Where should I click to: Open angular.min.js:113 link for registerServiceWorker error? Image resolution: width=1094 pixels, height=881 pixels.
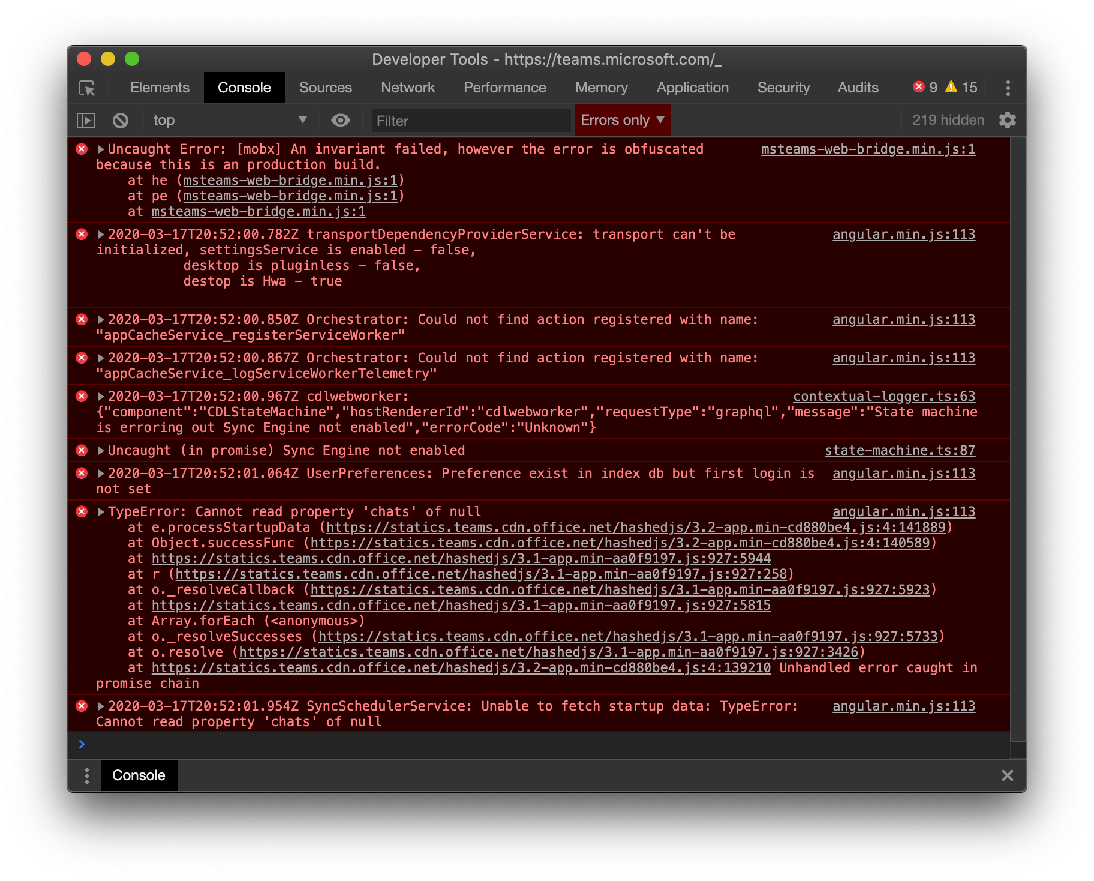904,320
